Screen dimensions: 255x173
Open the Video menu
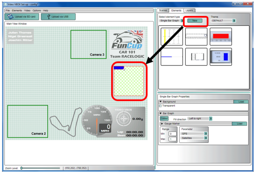click(x=27, y=10)
